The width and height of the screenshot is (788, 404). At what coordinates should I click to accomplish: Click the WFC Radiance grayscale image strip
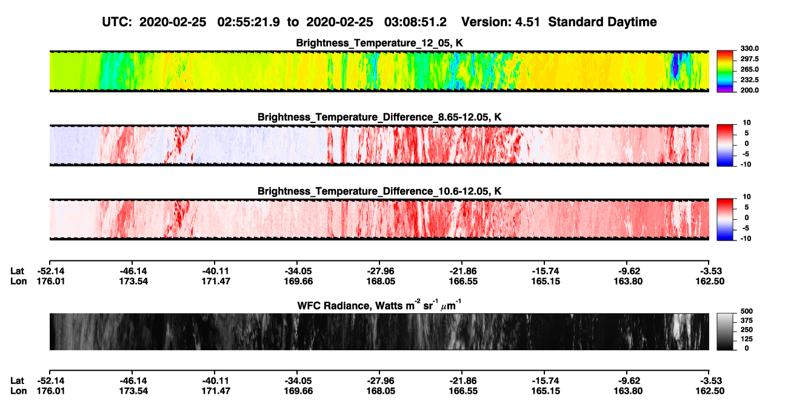(x=379, y=332)
